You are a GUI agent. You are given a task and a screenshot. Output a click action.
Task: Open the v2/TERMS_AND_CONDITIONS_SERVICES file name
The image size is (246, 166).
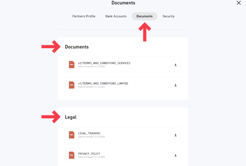pyautogui.click(x=104, y=63)
